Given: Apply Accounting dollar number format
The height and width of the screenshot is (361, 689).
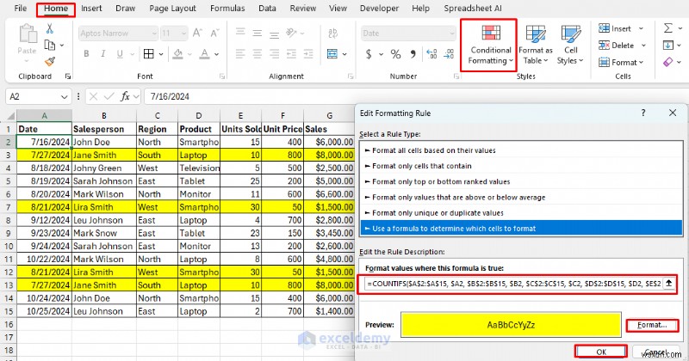Looking at the screenshot, I should coord(369,54).
